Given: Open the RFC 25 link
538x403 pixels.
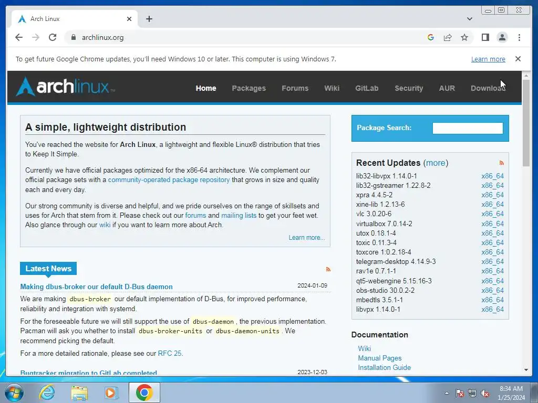Looking at the screenshot, I should point(170,353).
